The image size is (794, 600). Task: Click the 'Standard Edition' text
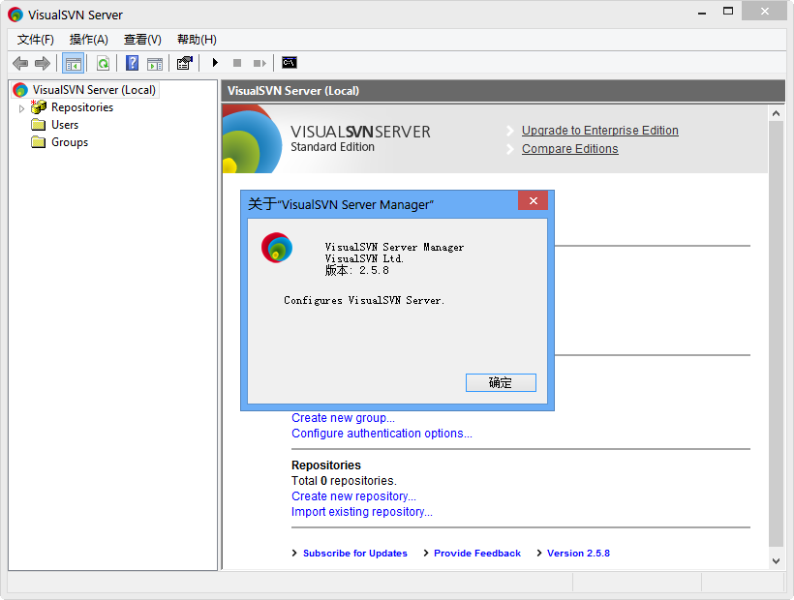click(x=332, y=147)
